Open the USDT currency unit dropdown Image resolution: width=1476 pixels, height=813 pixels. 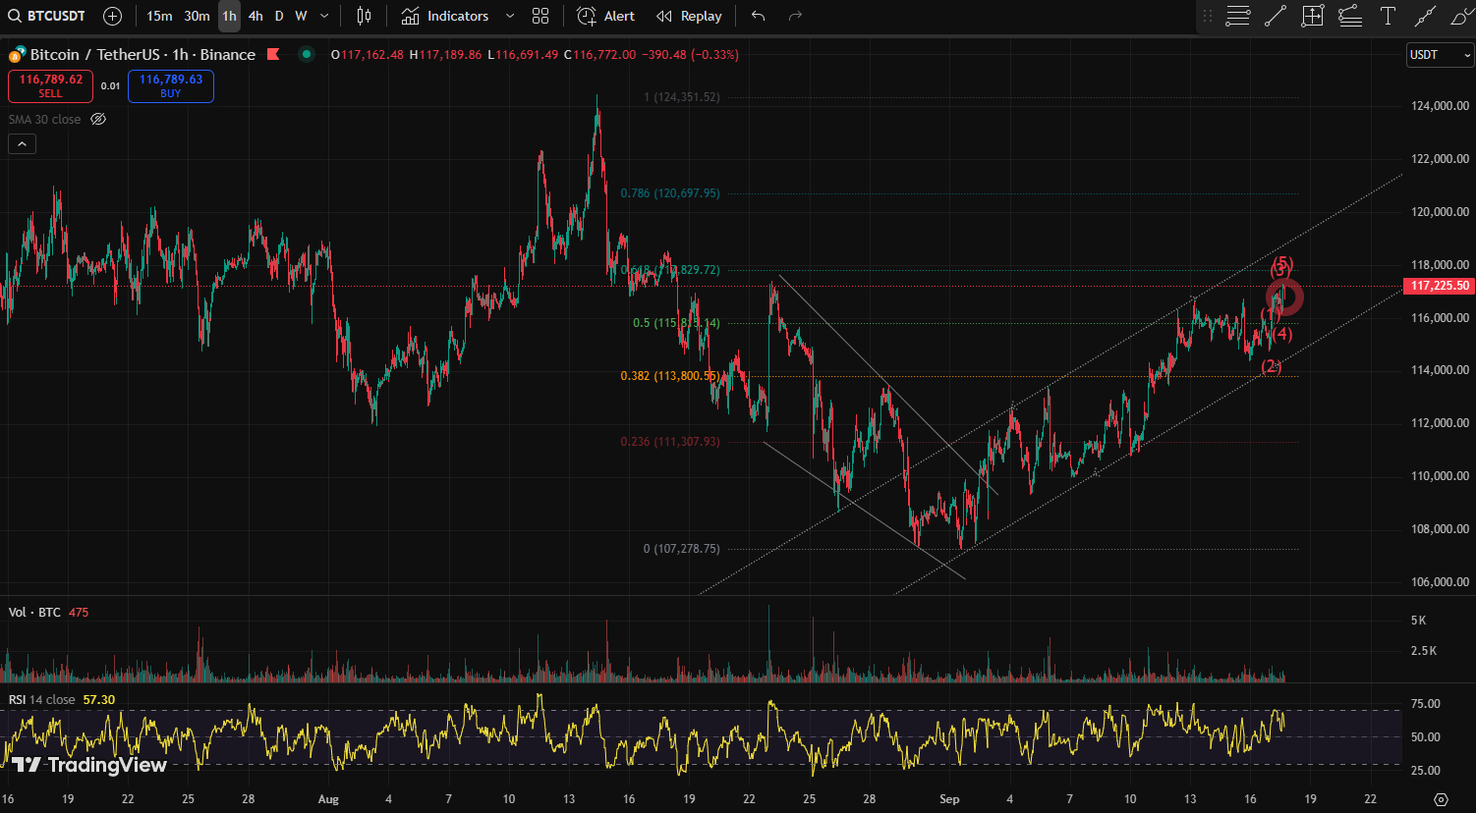(x=1439, y=55)
